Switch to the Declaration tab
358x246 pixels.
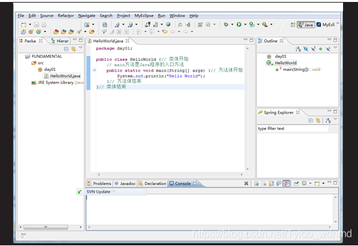(152, 184)
